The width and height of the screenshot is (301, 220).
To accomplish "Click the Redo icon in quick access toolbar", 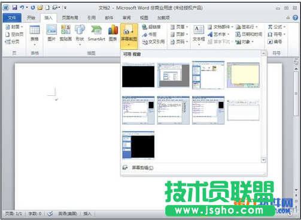I will click(33, 8).
